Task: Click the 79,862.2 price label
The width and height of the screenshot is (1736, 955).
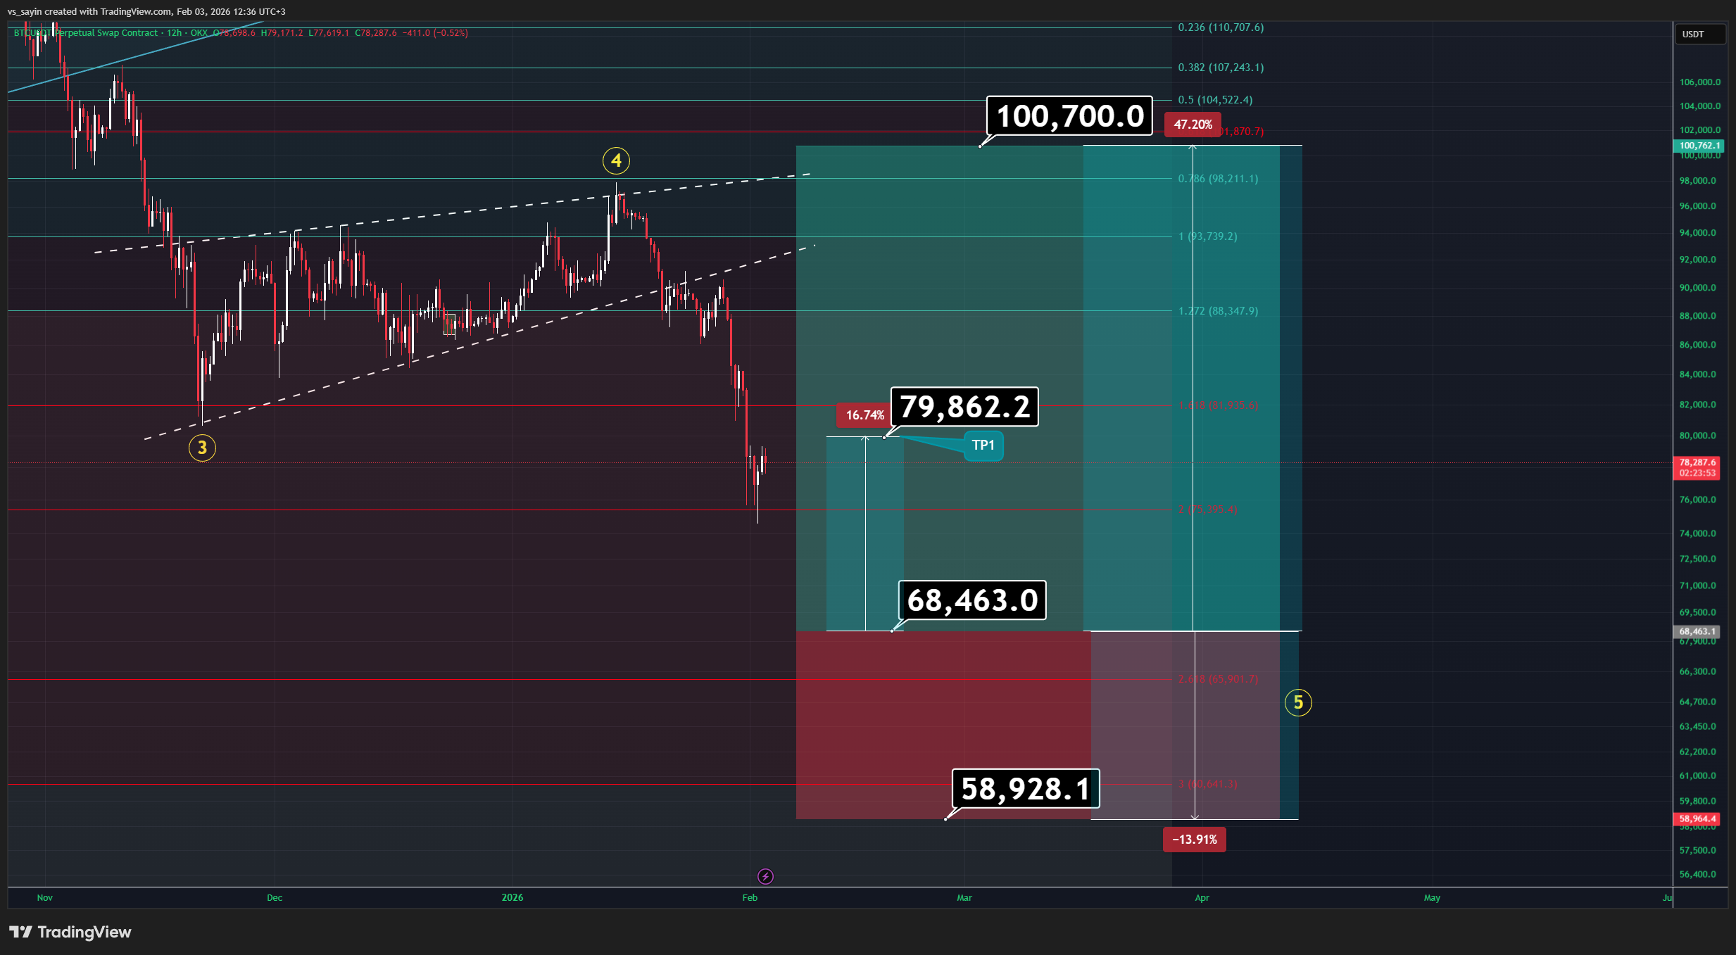Action: [x=964, y=407]
